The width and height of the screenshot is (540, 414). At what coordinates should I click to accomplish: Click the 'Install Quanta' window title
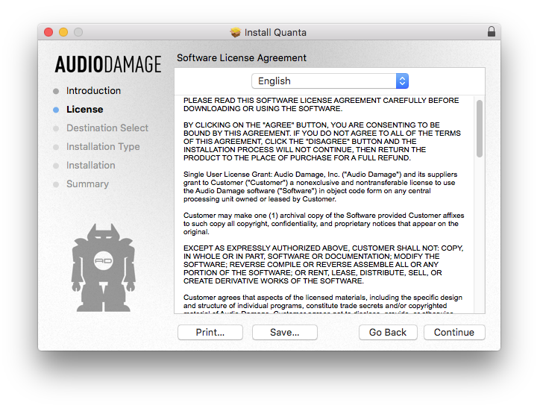click(x=275, y=32)
